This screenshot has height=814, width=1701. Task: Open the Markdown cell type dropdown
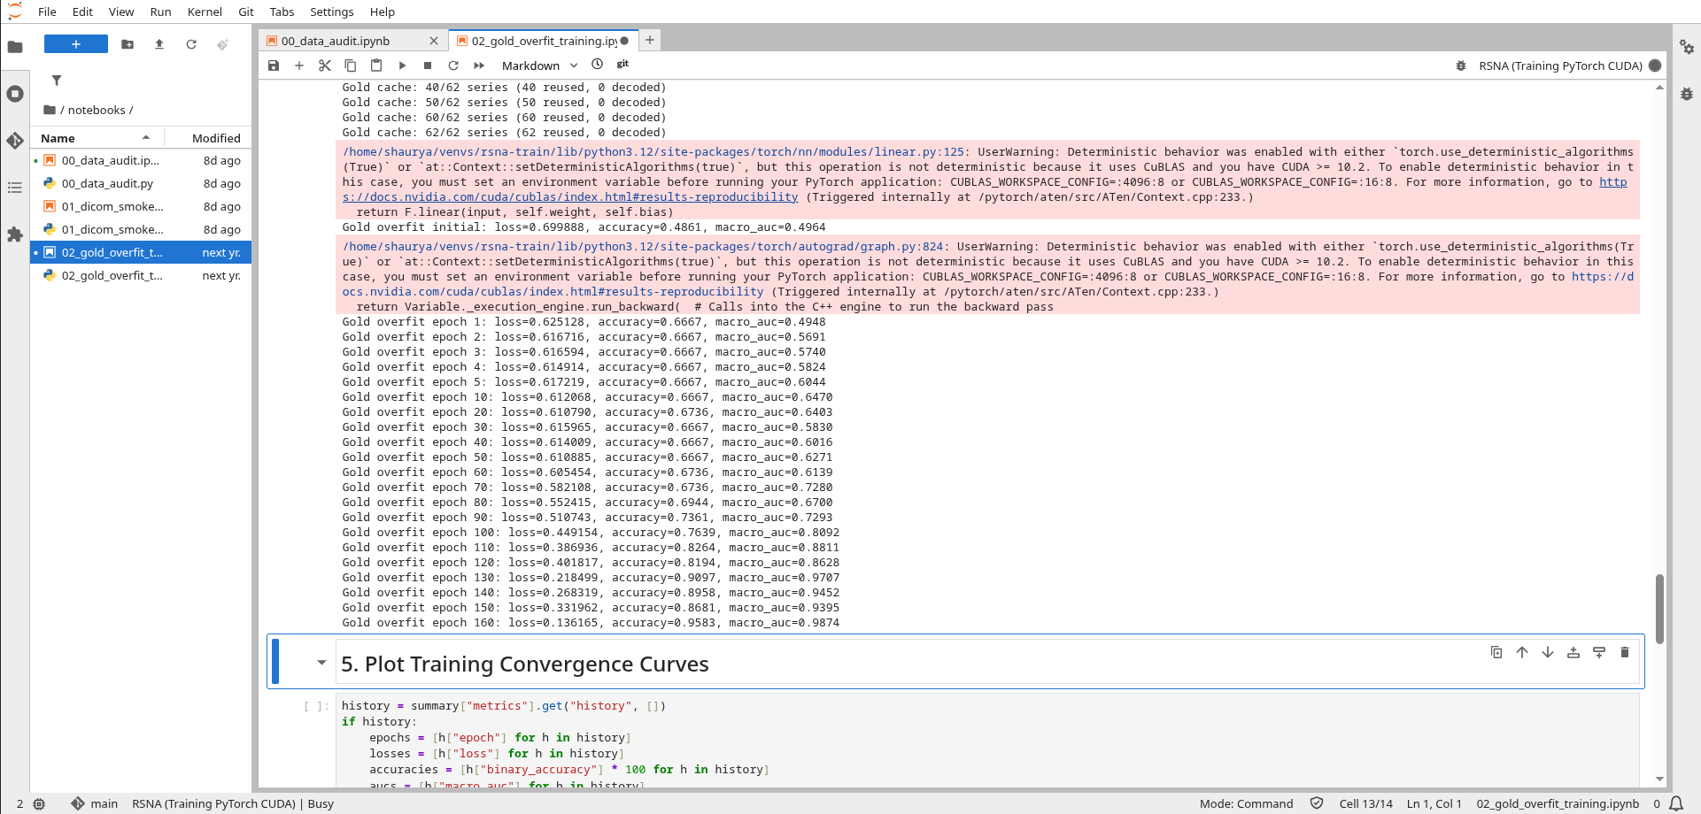tap(539, 65)
